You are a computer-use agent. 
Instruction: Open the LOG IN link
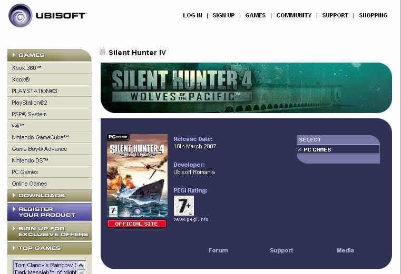pos(192,15)
